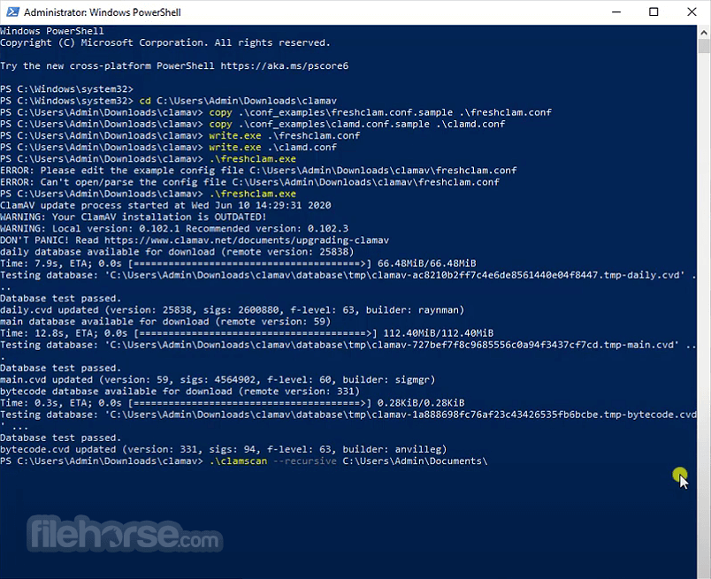
Task: Click 'ERROR: Please edit the example config' line
Action: (258, 171)
